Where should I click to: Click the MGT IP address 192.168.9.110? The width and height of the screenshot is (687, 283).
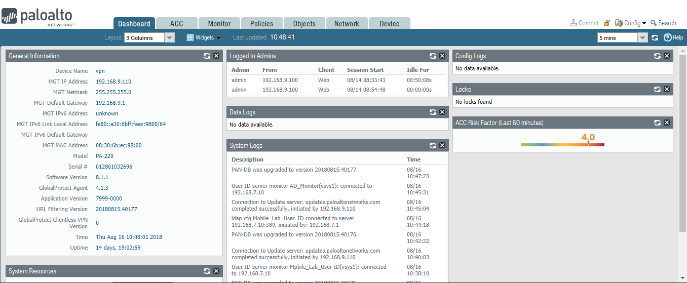pos(113,82)
